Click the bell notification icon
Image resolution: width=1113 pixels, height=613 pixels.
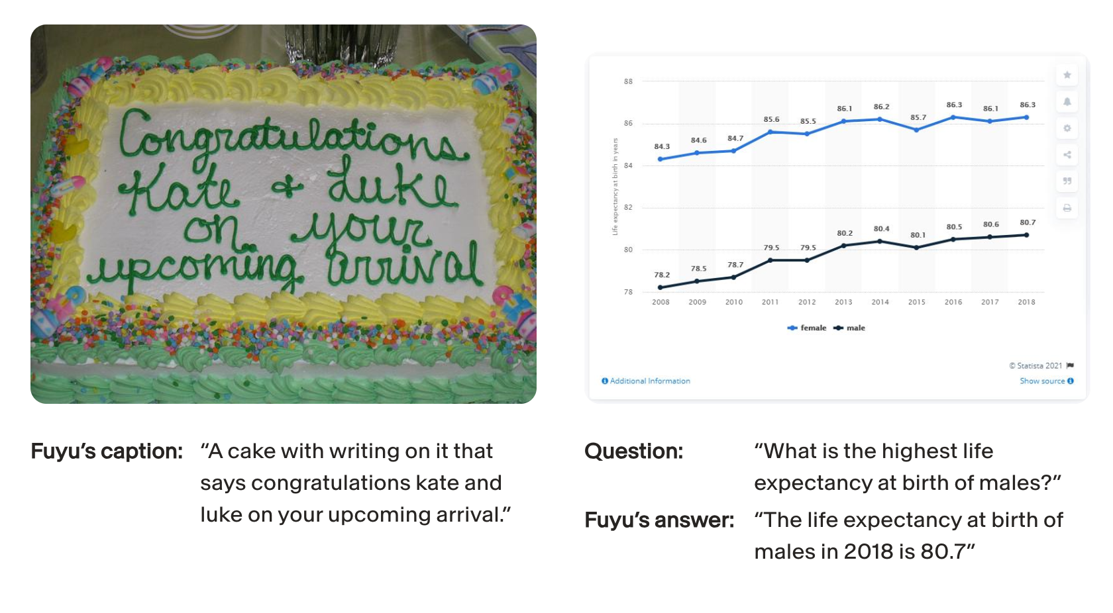pyautogui.click(x=1067, y=101)
